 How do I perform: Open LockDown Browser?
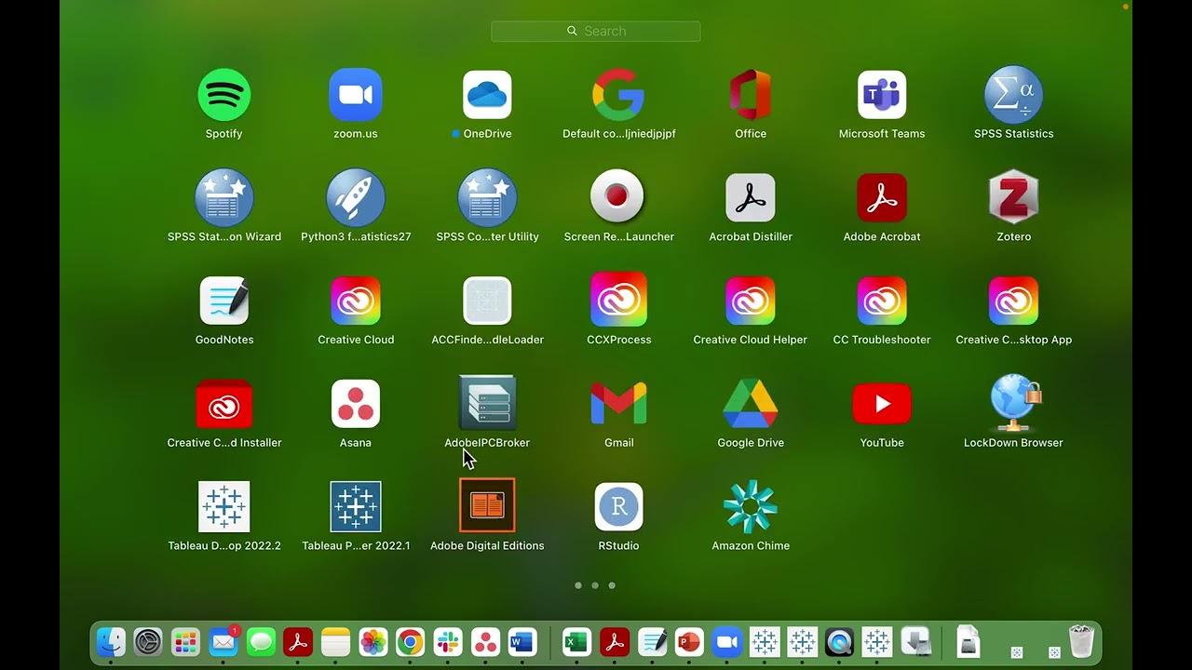coord(1013,404)
